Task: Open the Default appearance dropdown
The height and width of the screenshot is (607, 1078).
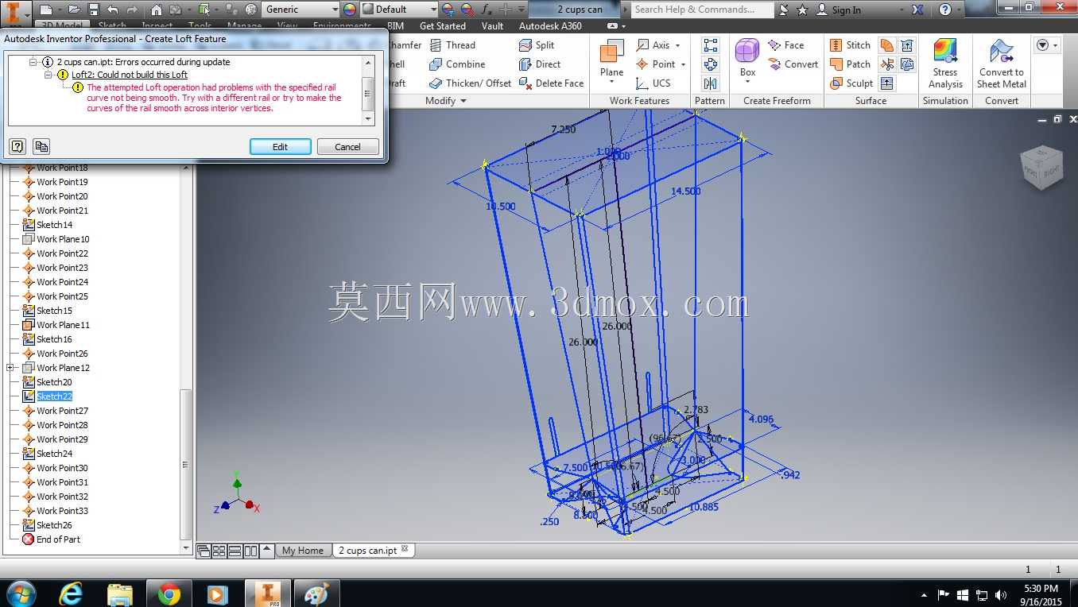Action: tap(399, 10)
